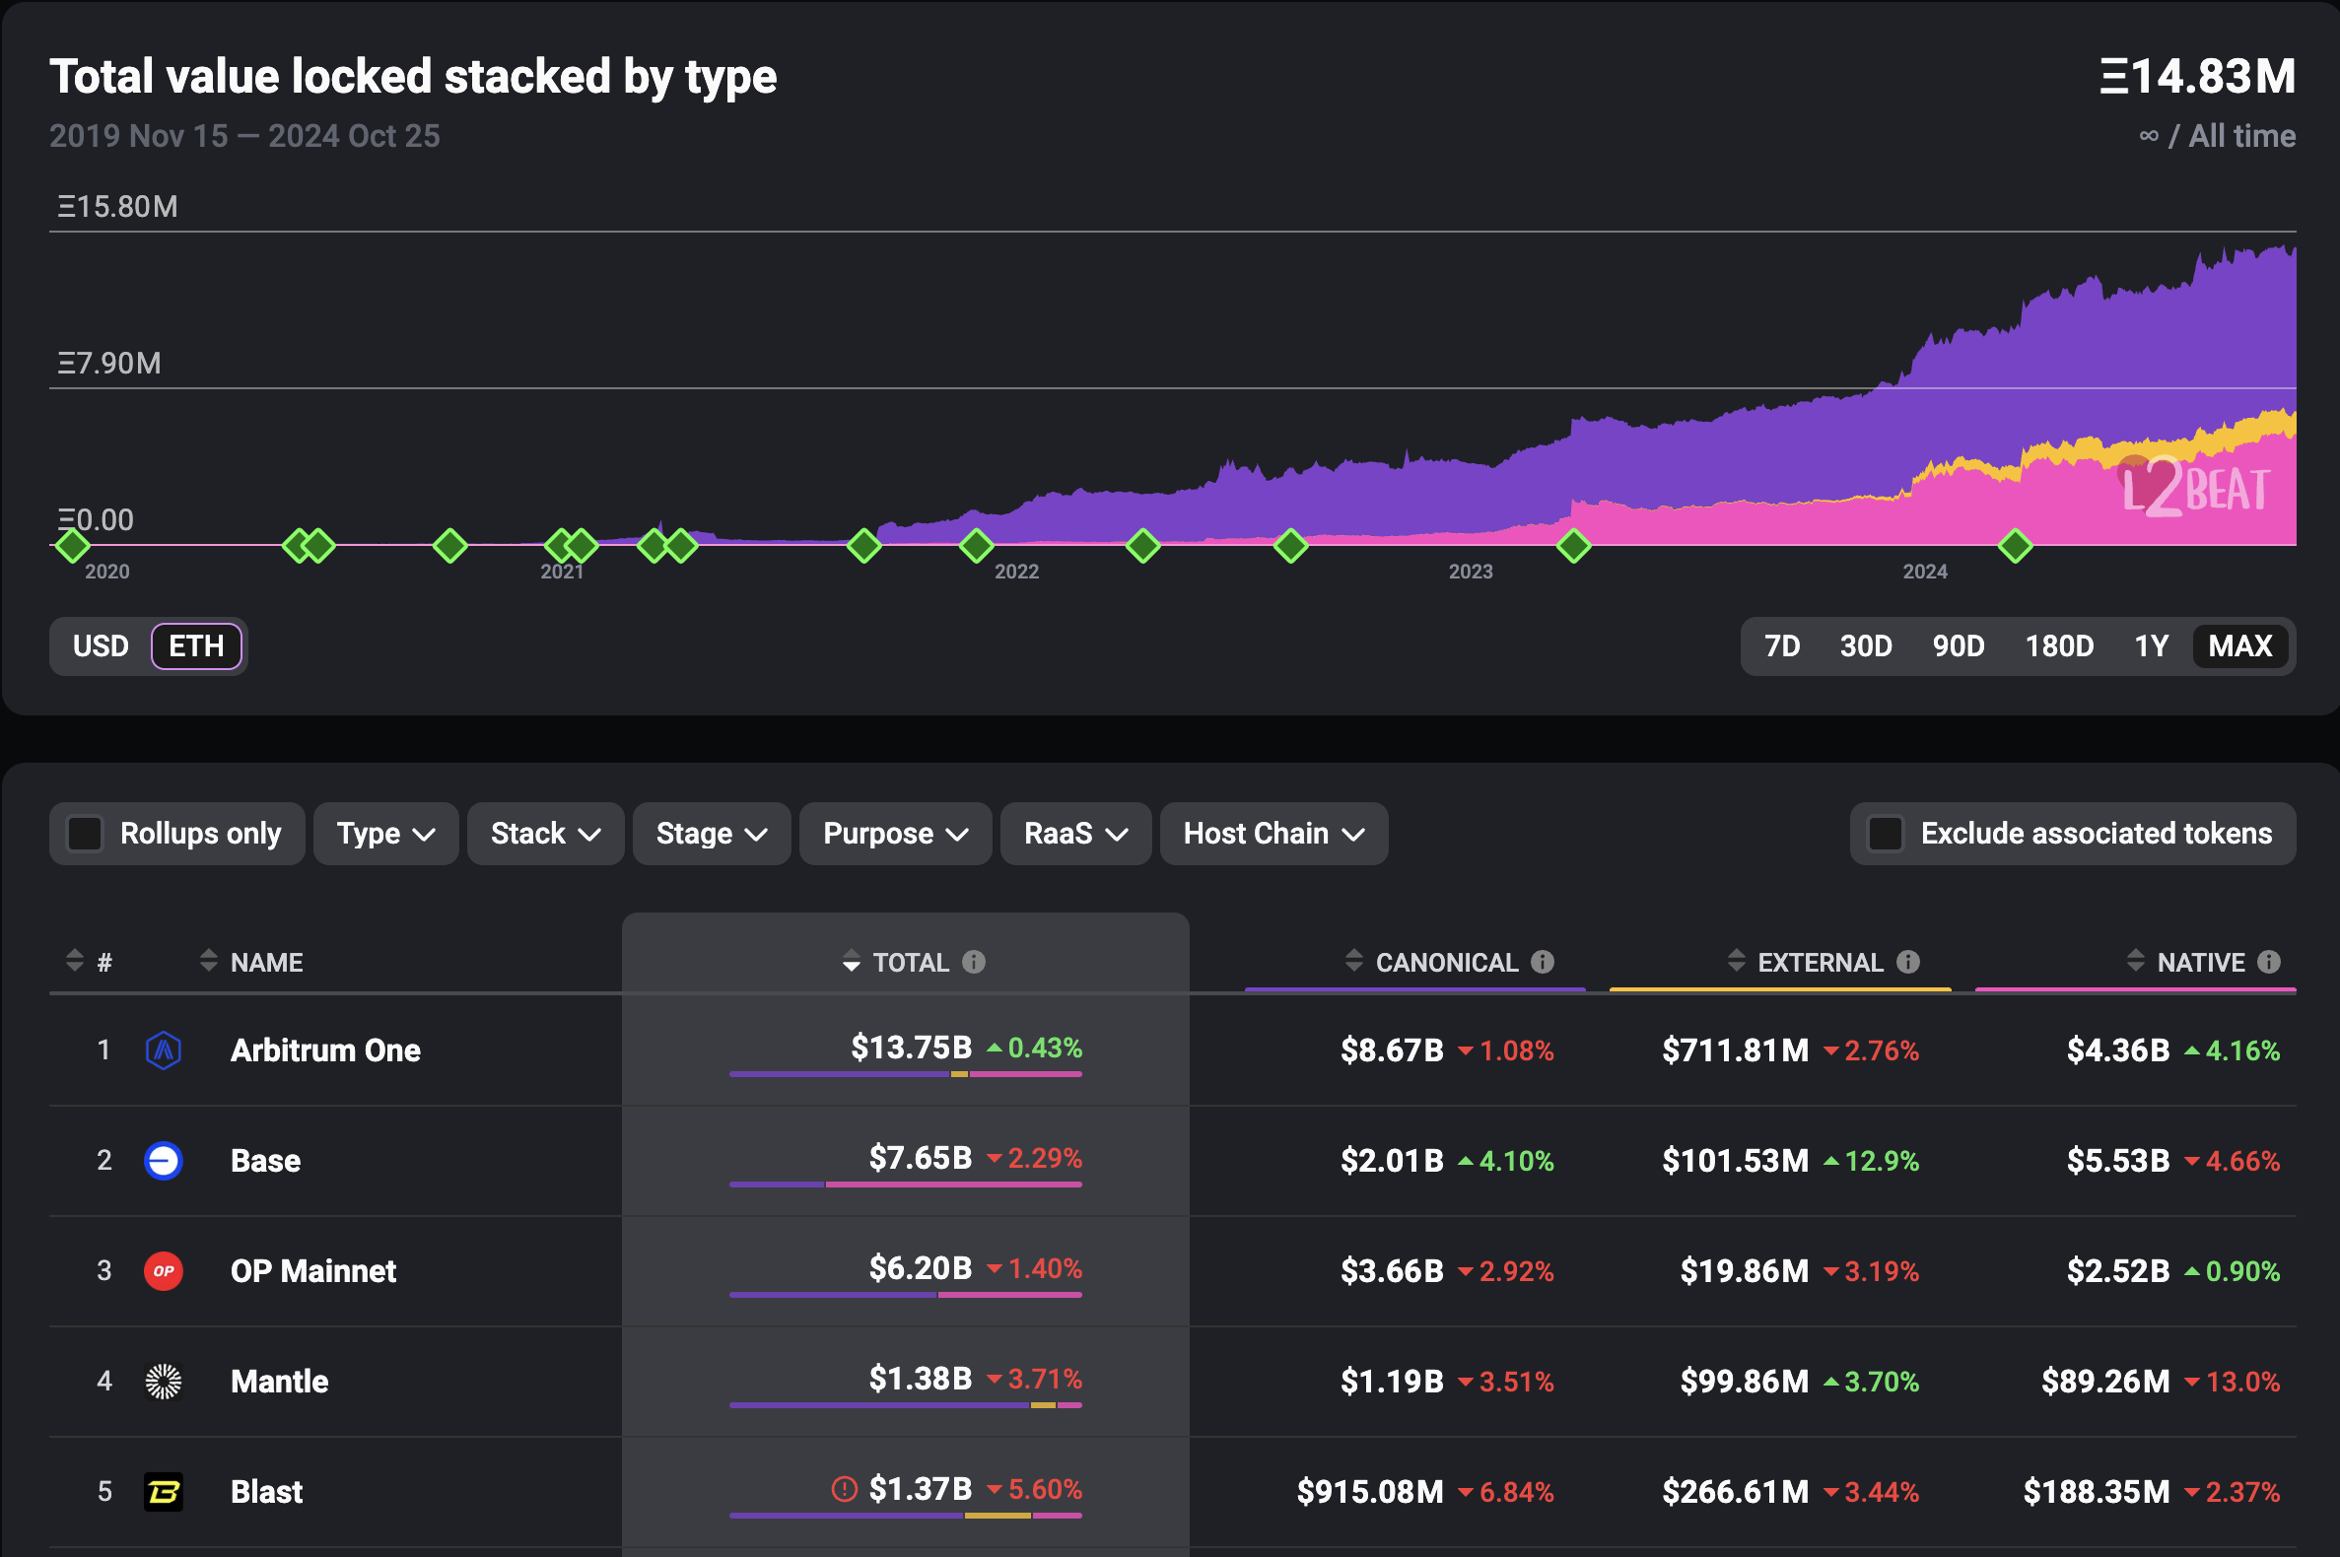Click the Blast logo icon
Image resolution: width=2340 pixels, height=1557 pixels.
(x=163, y=1490)
